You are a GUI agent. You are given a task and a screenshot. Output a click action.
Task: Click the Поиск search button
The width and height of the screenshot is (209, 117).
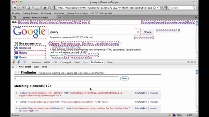click(147, 32)
